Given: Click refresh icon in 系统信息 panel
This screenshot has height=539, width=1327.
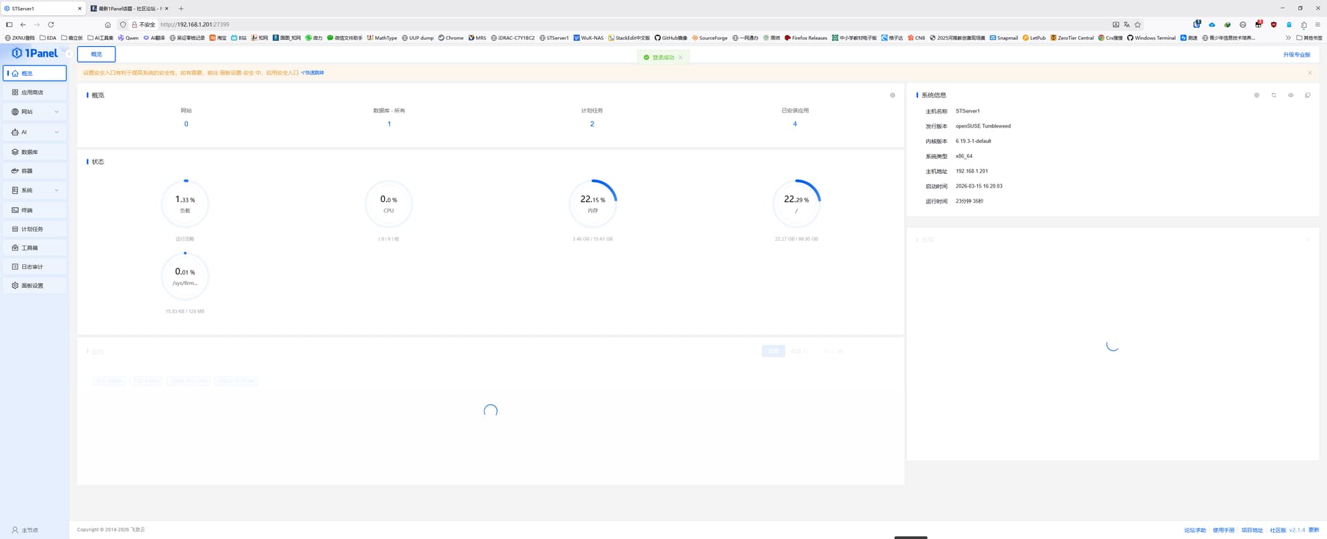Looking at the screenshot, I should [1273, 95].
